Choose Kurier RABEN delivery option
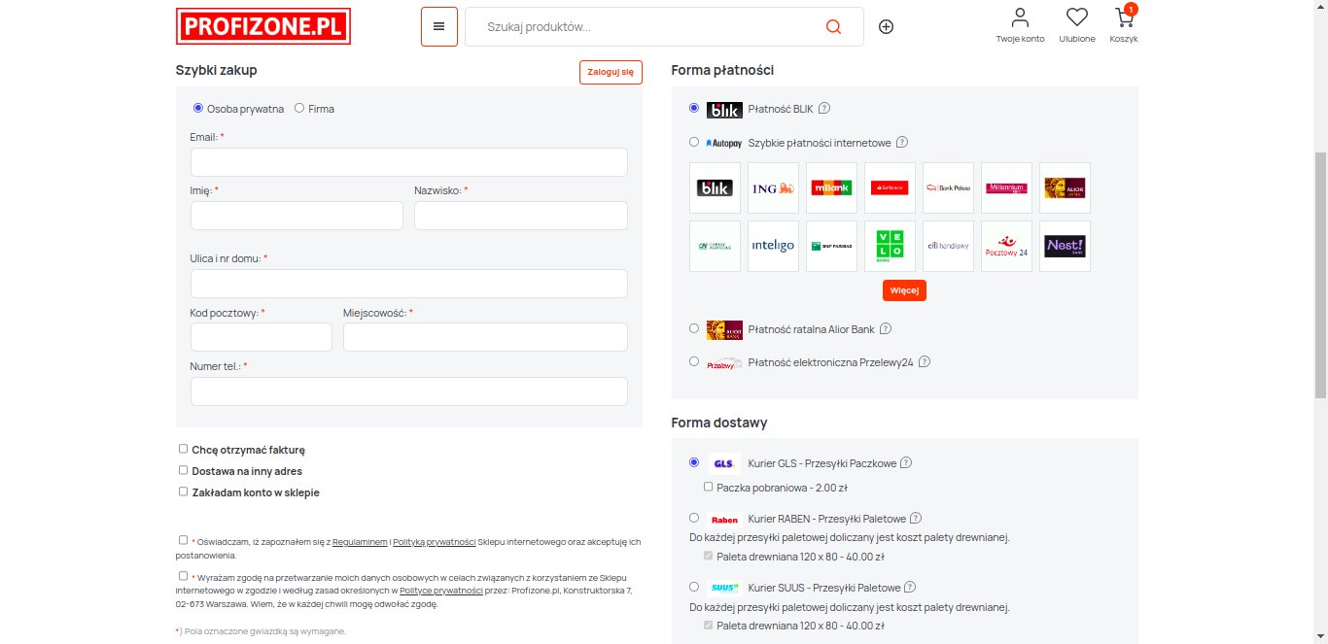The height and width of the screenshot is (644, 1328). click(694, 518)
